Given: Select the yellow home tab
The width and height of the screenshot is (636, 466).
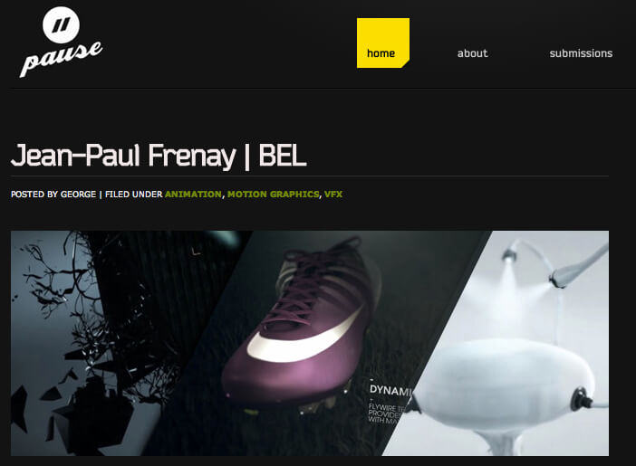Looking at the screenshot, I should (383, 43).
